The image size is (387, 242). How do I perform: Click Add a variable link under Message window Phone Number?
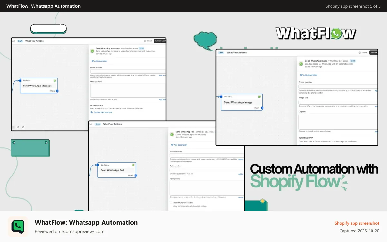pos(163,75)
